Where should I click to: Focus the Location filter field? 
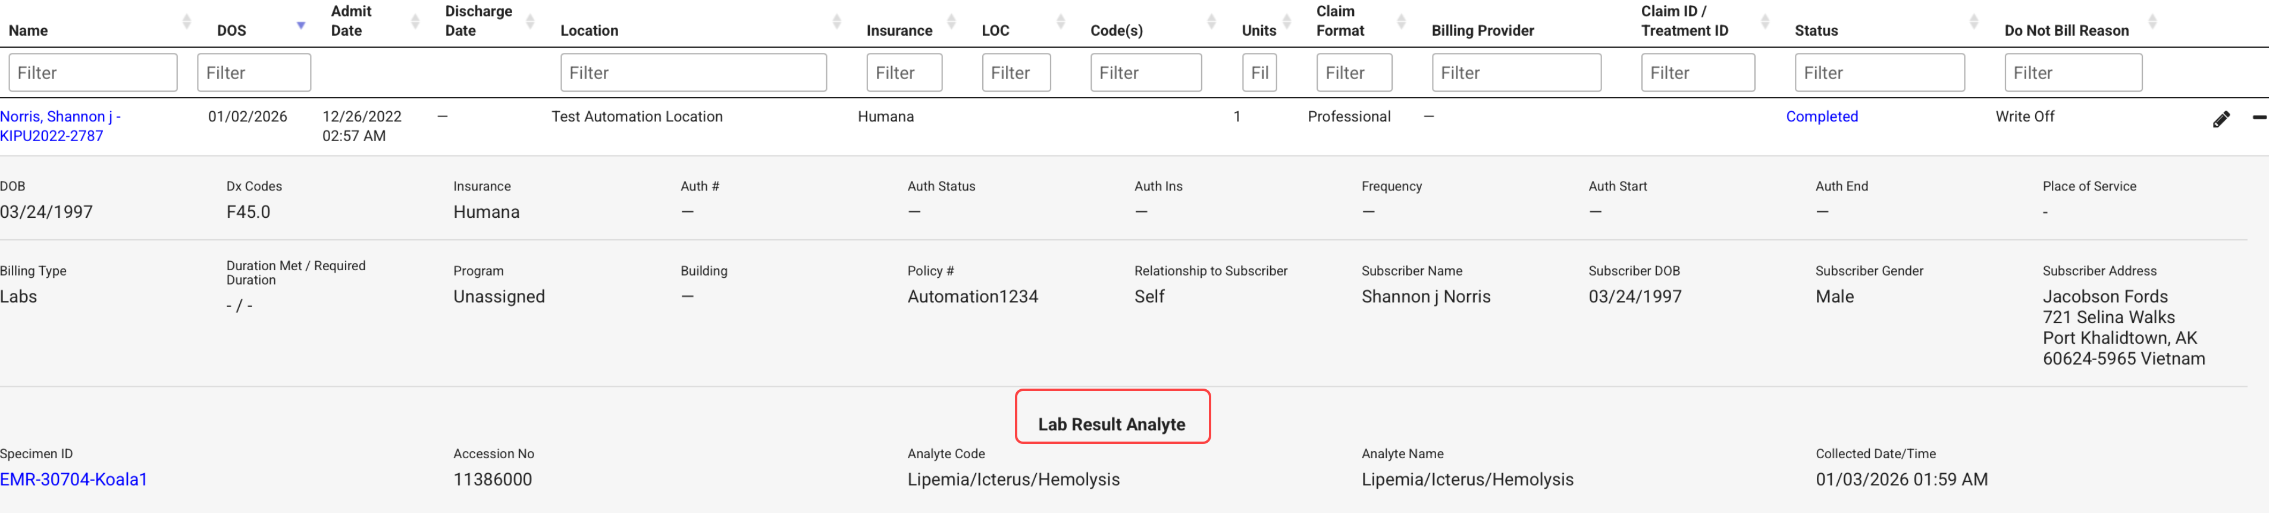coord(693,72)
